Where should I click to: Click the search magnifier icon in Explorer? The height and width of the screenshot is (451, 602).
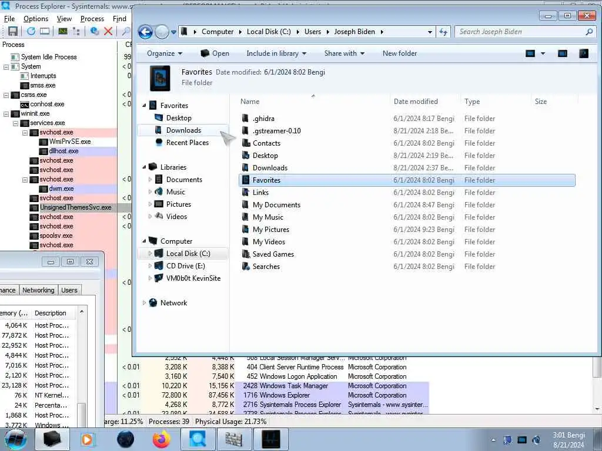(x=589, y=32)
